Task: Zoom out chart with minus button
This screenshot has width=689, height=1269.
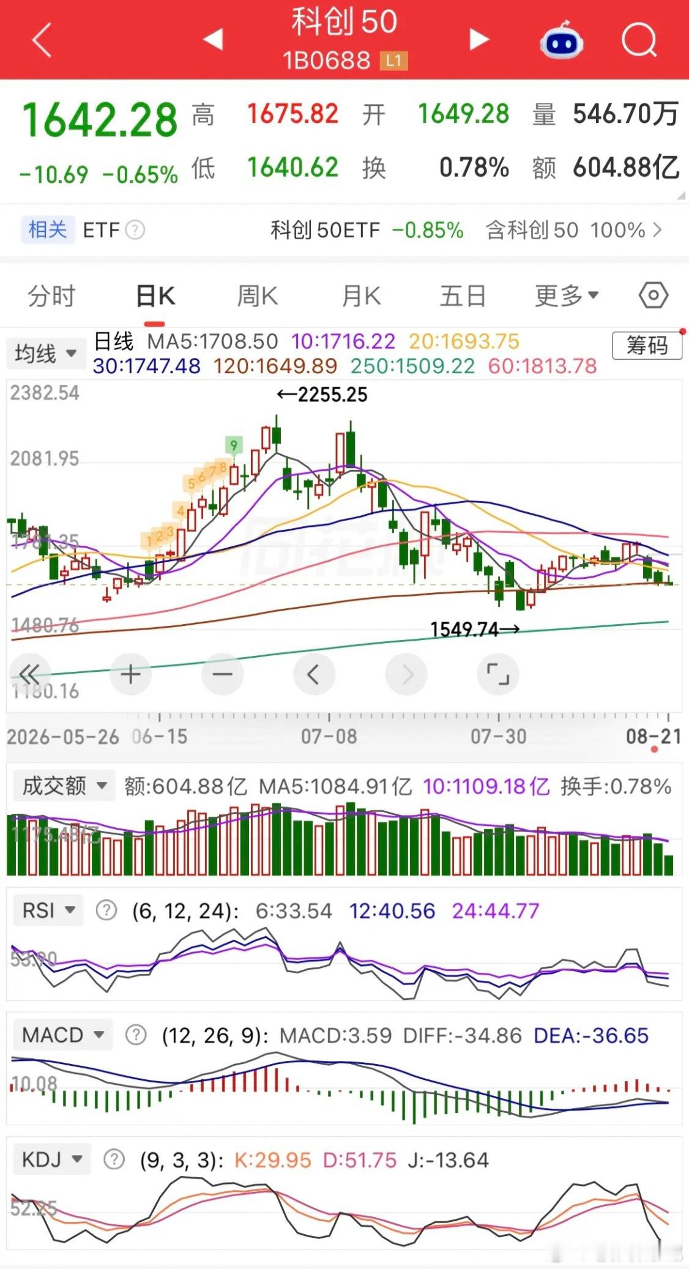Action: coord(222,674)
